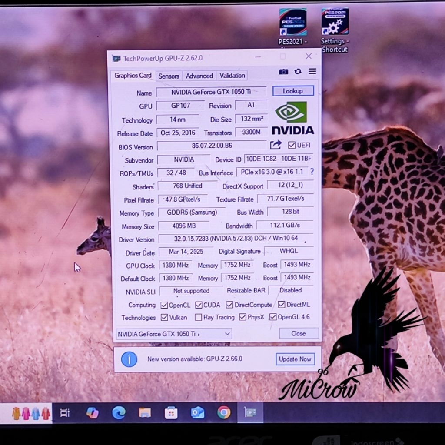
Task: Open Microsoft Edge from the taskbar
Action: pos(119,412)
